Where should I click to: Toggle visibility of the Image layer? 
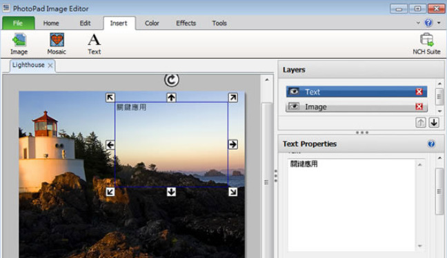(294, 107)
